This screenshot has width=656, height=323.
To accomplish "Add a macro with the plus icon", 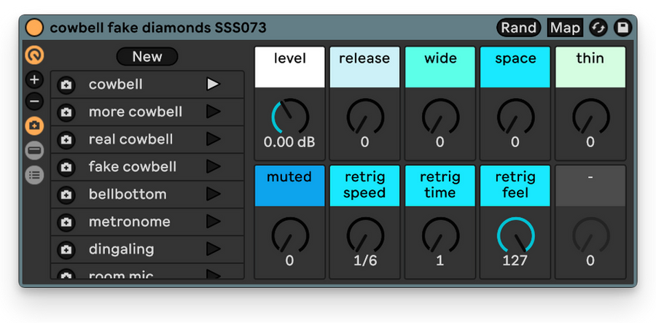I will pyautogui.click(x=34, y=79).
